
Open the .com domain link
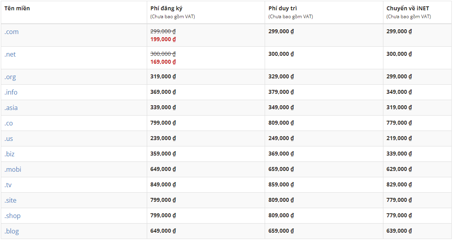coord(11,32)
